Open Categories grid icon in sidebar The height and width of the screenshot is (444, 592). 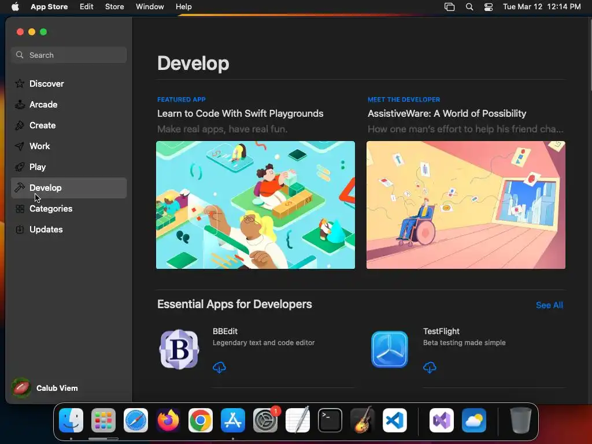[x=20, y=208]
